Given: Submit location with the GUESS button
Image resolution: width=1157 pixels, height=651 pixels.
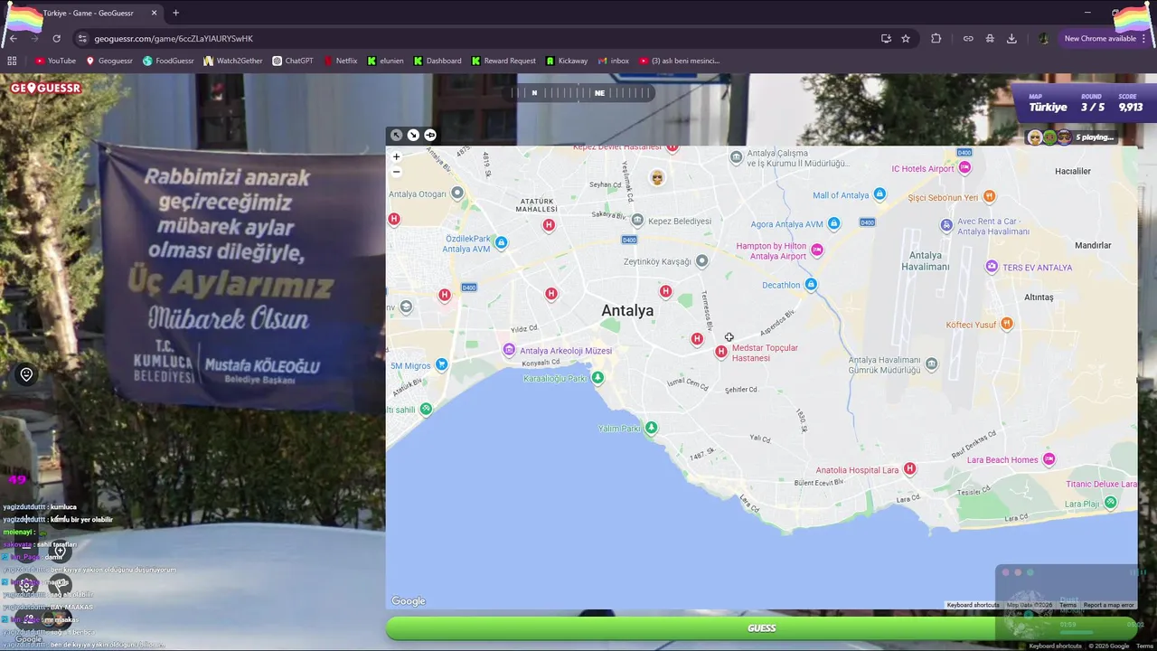Looking at the screenshot, I should (x=761, y=627).
